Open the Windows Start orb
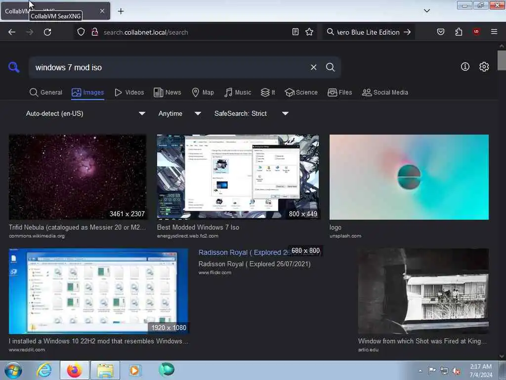The image size is (506, 380). coord(13,370)
